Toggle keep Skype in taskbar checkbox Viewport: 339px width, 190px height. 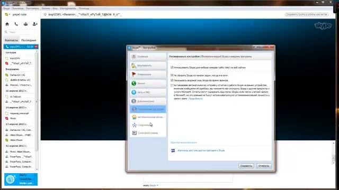[172, 75]
